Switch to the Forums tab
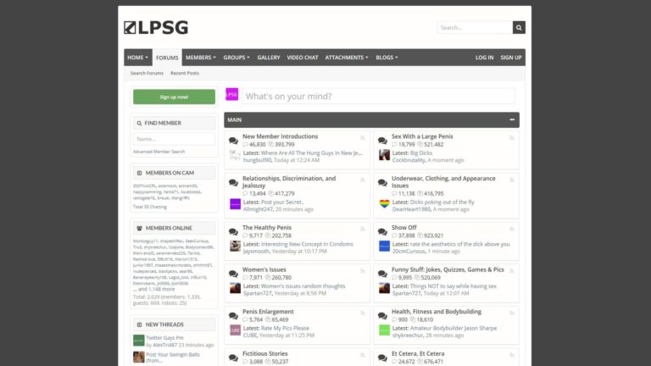Screen dimensions: 651x366 [x=167, y=58]
